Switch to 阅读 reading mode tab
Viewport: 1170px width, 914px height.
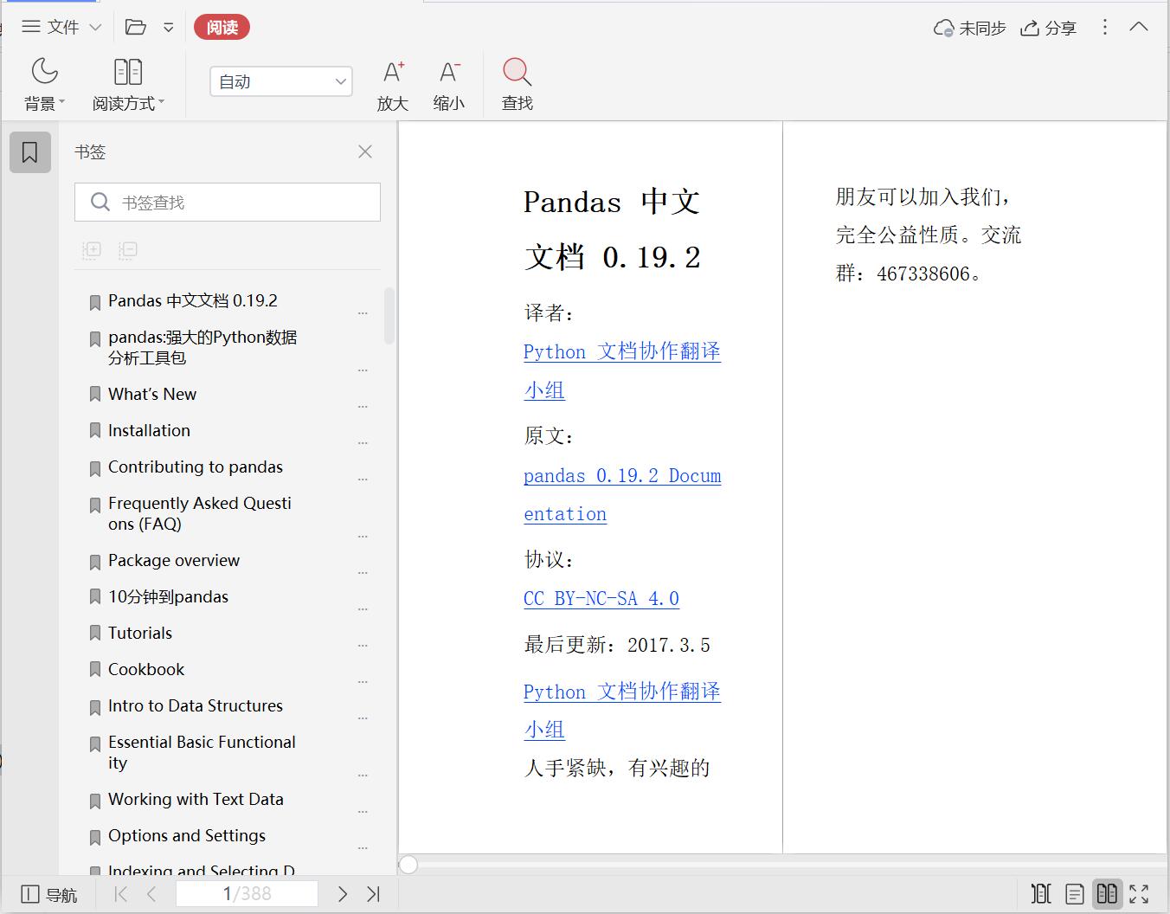(222, 27)
